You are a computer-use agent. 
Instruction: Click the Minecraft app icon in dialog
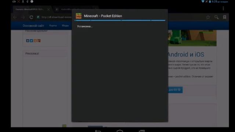point(79,16)
